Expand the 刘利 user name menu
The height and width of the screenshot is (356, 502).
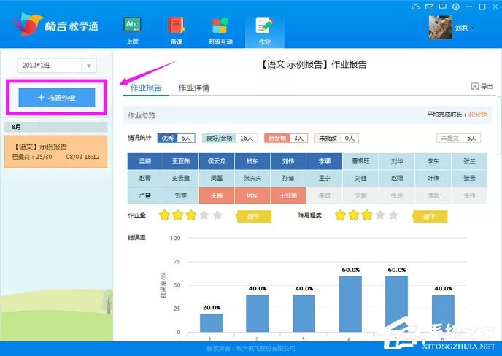coord(465,28)
